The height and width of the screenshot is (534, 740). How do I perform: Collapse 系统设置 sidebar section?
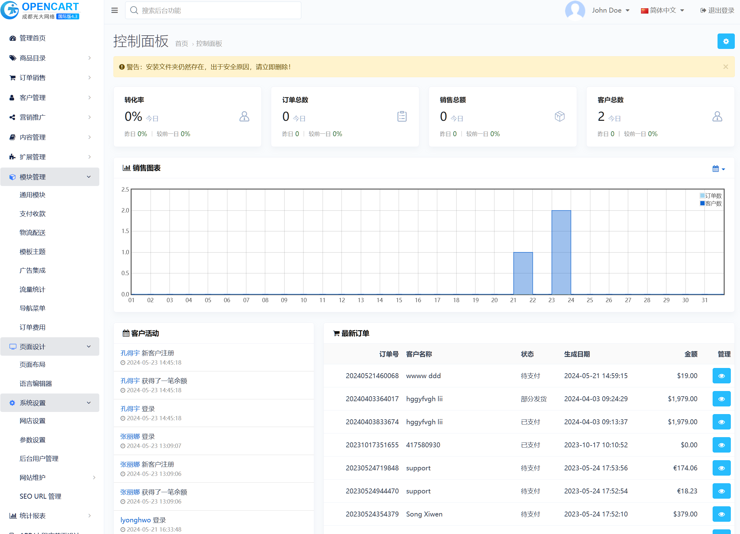[x=49, y=403]
